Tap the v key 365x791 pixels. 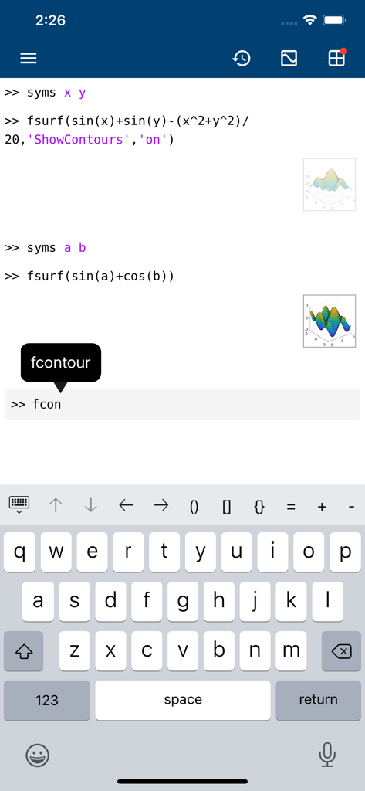pyautogui.click(x=182, y=651)
